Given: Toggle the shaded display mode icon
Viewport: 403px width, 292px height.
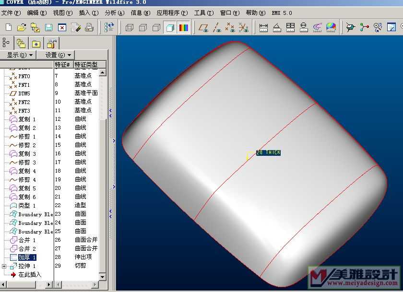Looking at the screenshot, I should 170,28.
